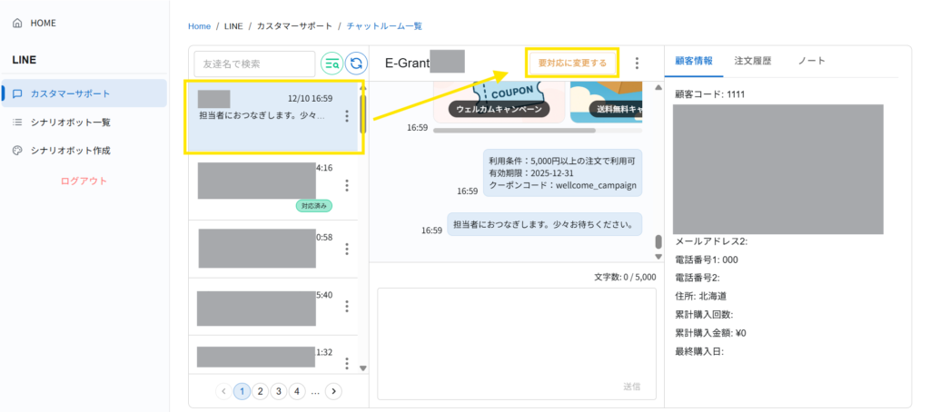Click horizontal scrollbar under coupon carousel
Screen dimensions: 930x412
pos(514,131)
